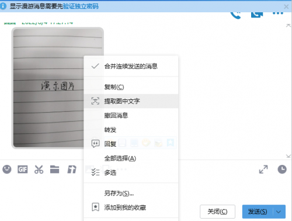Toggle 合并连续发送的消息 checkmark option

131,66
